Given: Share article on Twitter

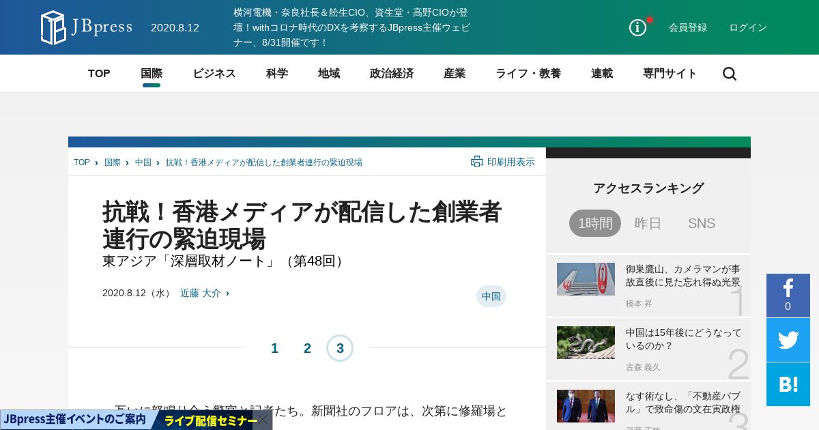Looking at the screenshot, I should pyautogui.click(x=788, y=340).
